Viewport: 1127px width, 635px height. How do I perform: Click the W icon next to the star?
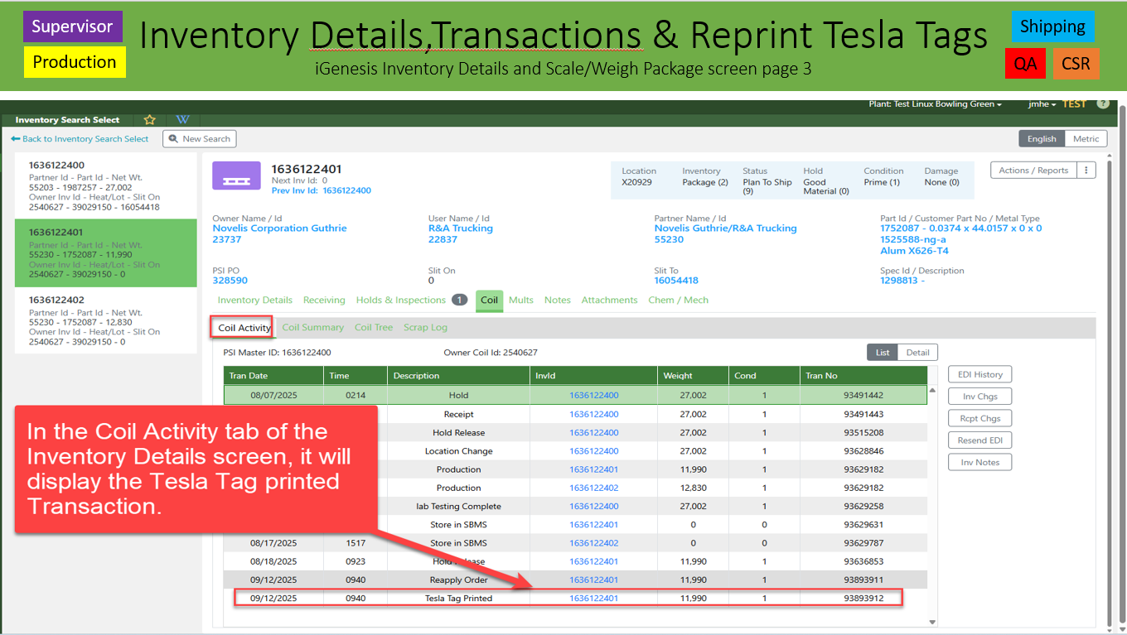[183, 119]
